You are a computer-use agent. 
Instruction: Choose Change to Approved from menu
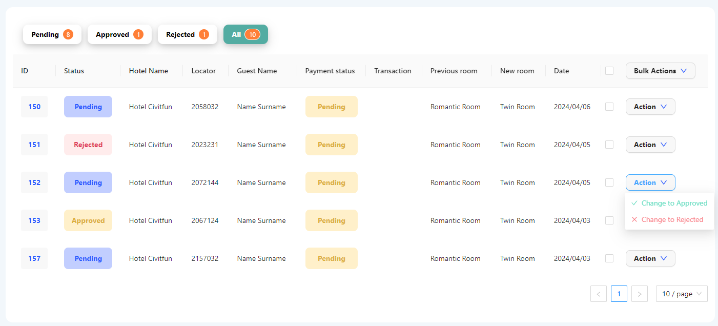point(669,203)
